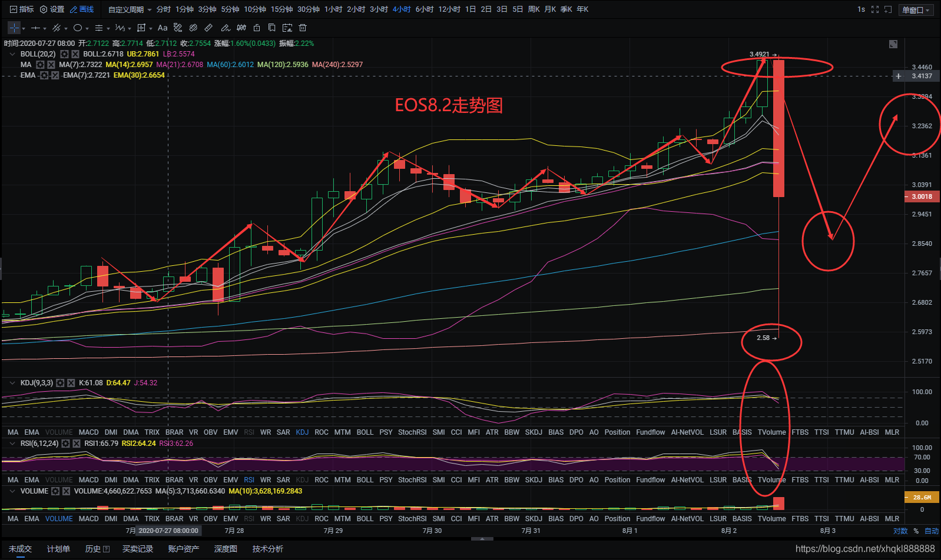
Task: Collapse the VOLUME pane chevron
Action: point(12,491)
